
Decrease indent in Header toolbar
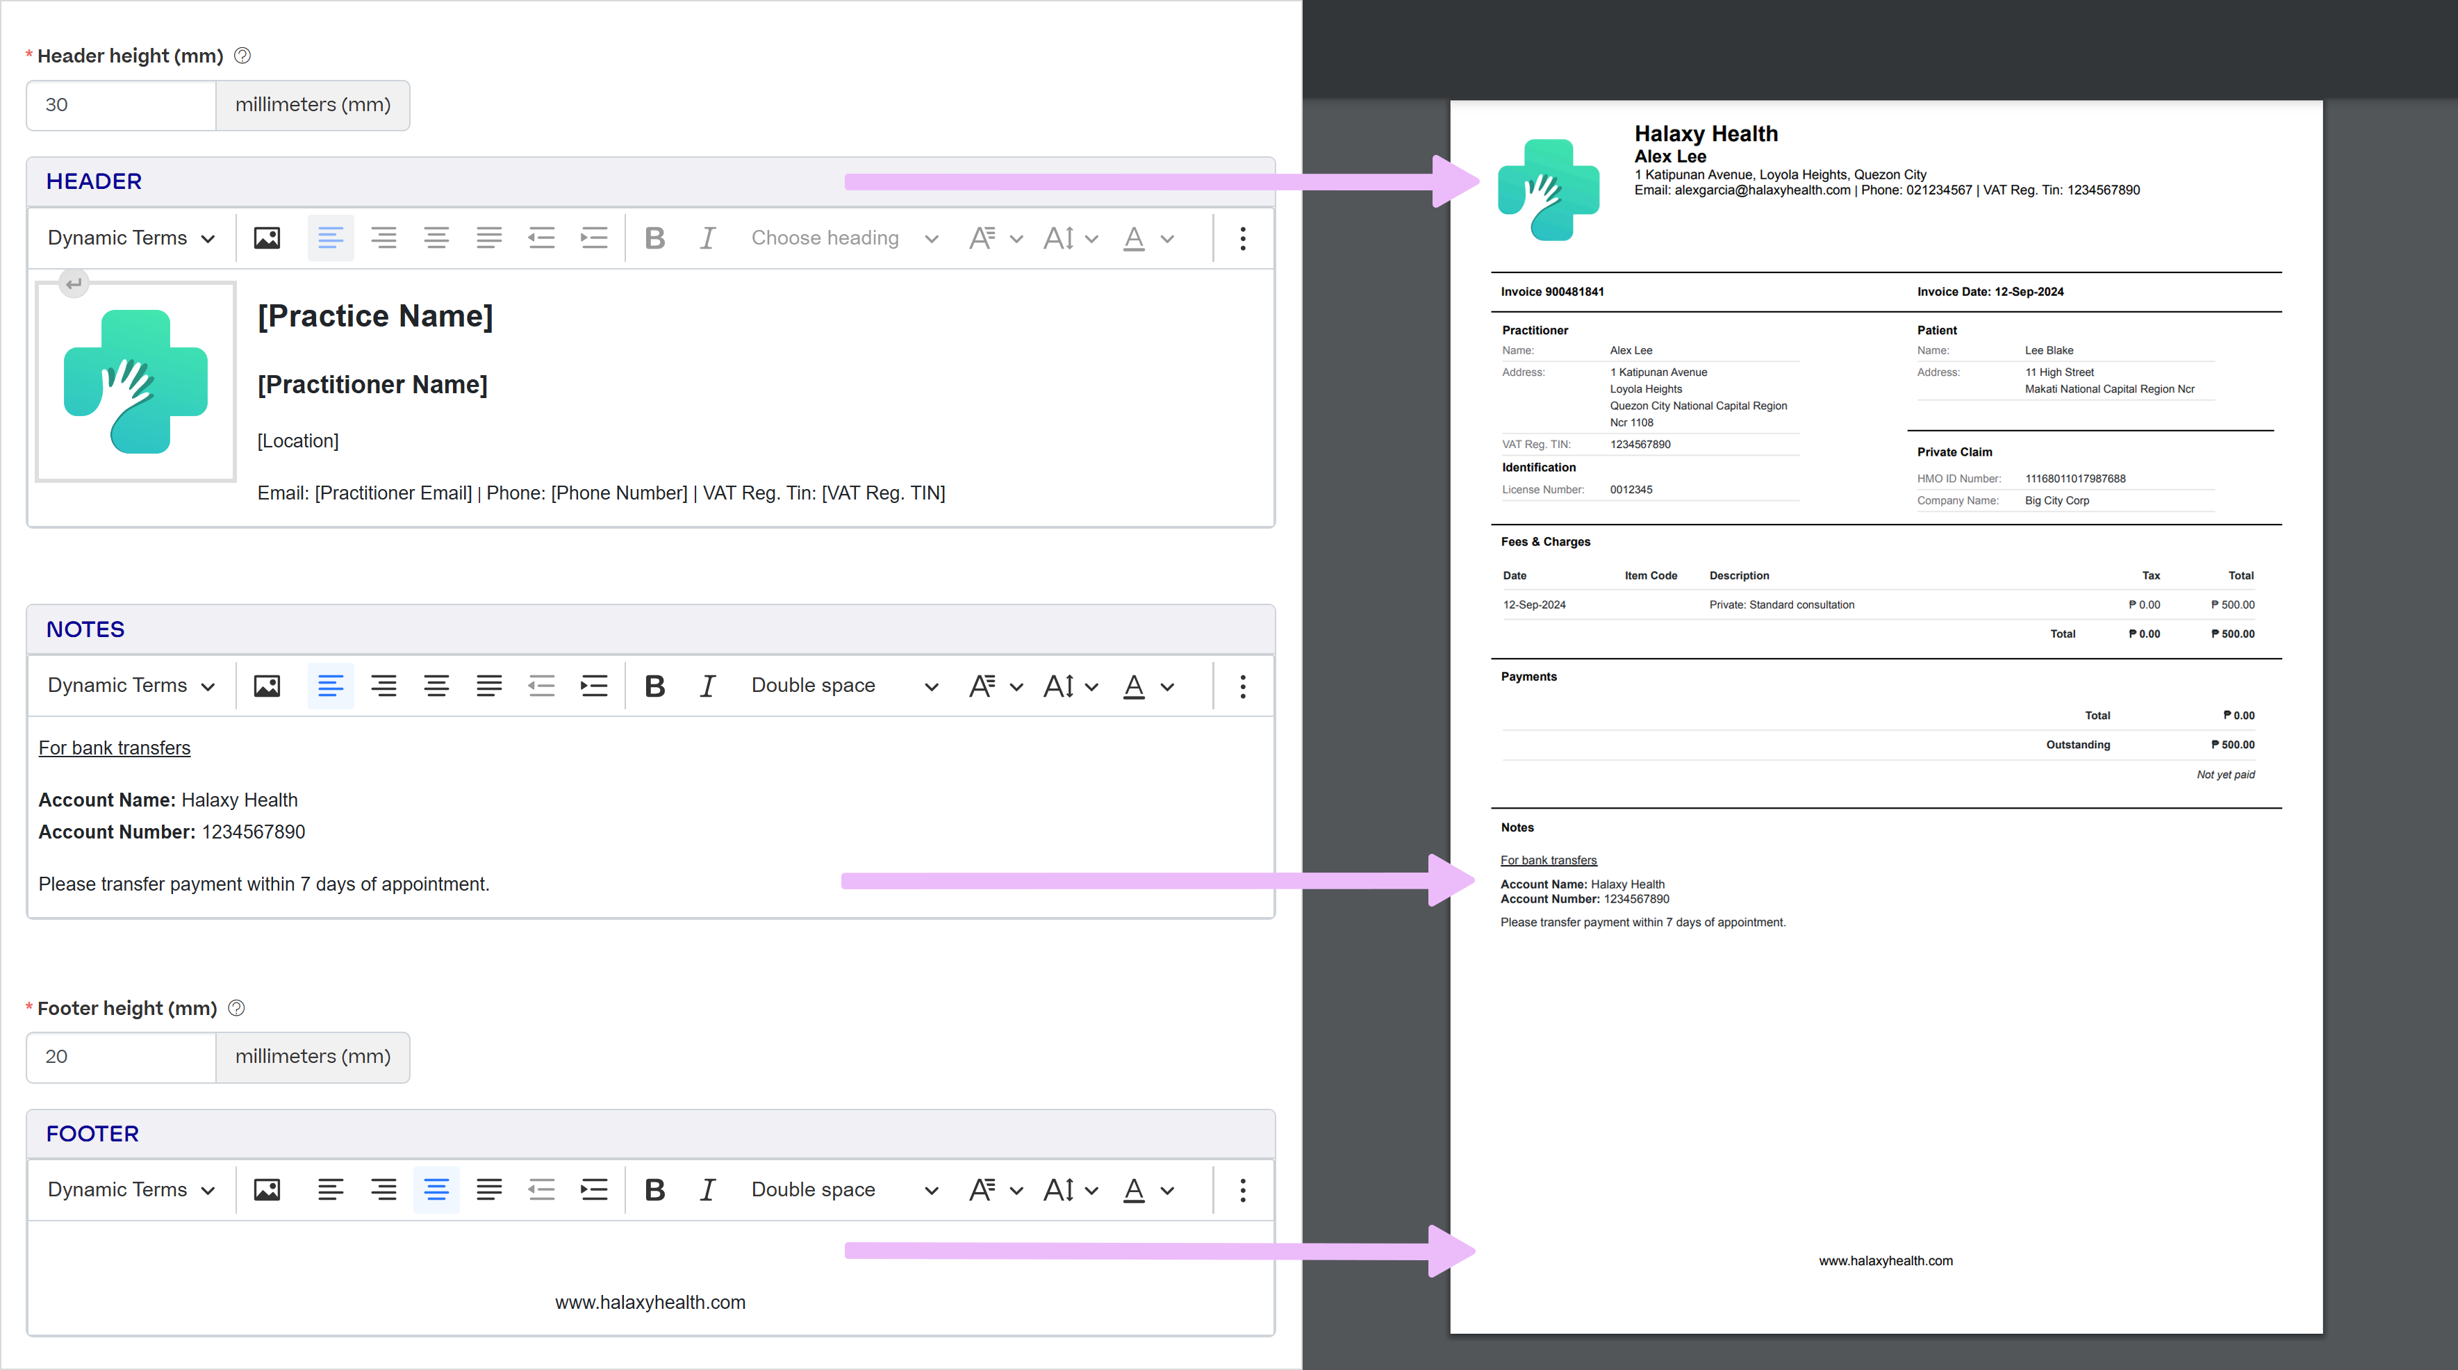541,238
